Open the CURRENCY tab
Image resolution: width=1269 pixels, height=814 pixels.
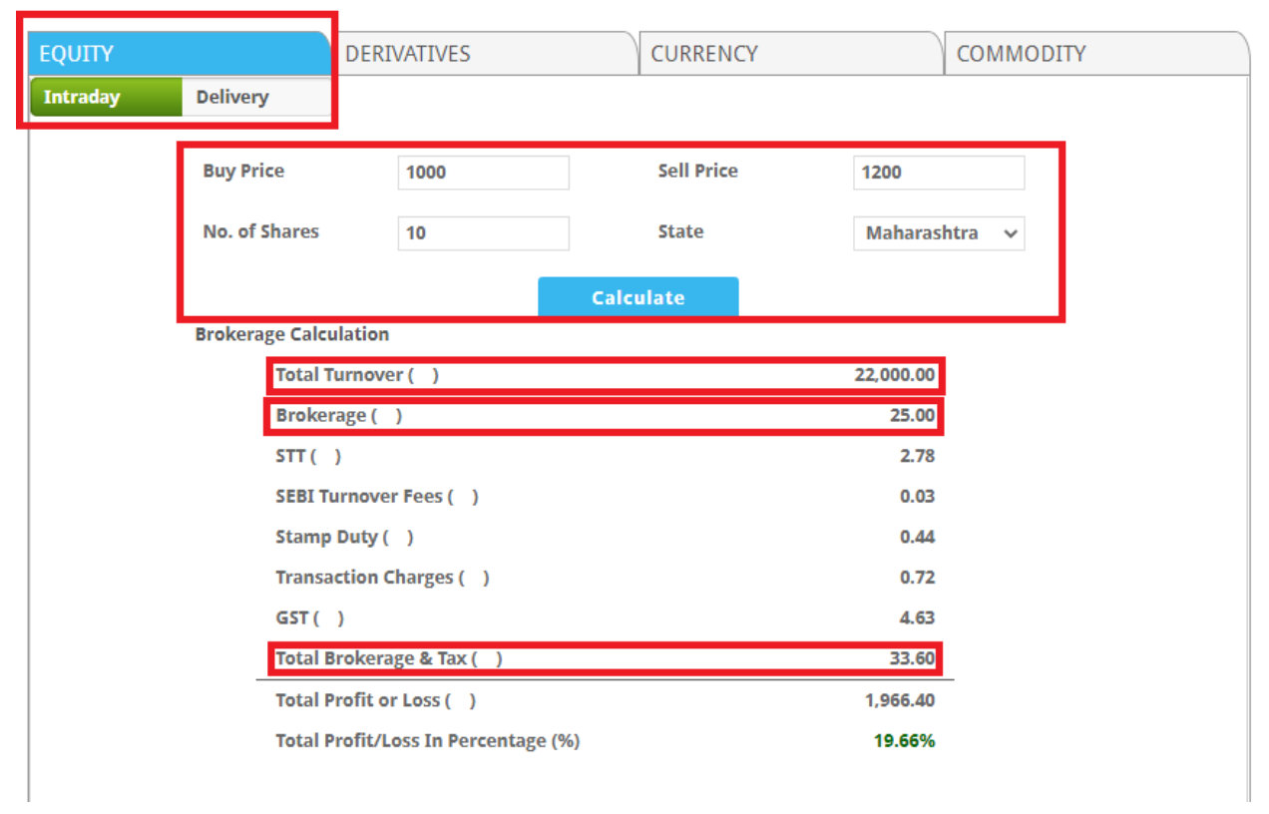pyautogui.click(x=704, y=54)
